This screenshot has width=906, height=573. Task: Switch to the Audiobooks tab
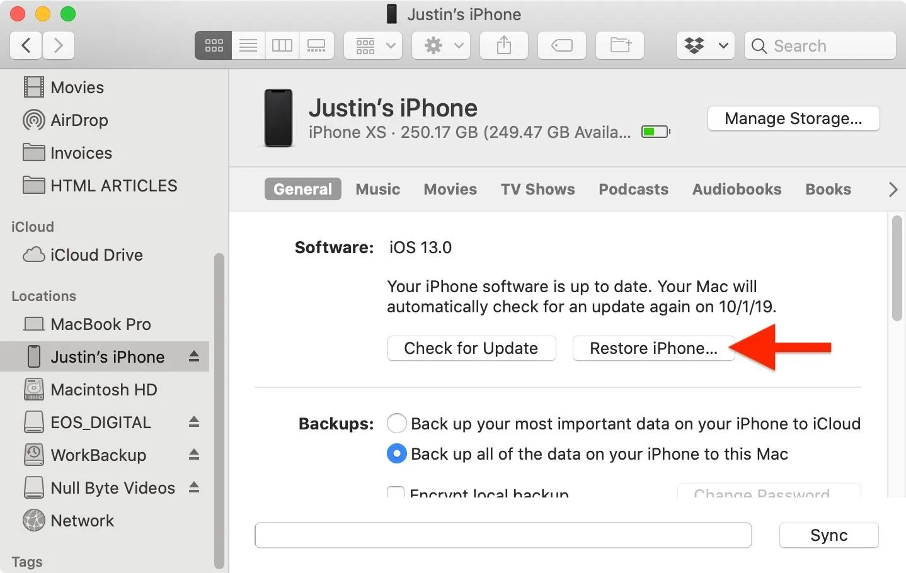coord(737,189)
